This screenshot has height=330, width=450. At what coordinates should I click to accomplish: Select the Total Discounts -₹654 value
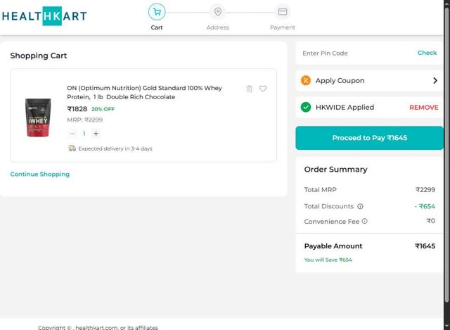(425, 206)
